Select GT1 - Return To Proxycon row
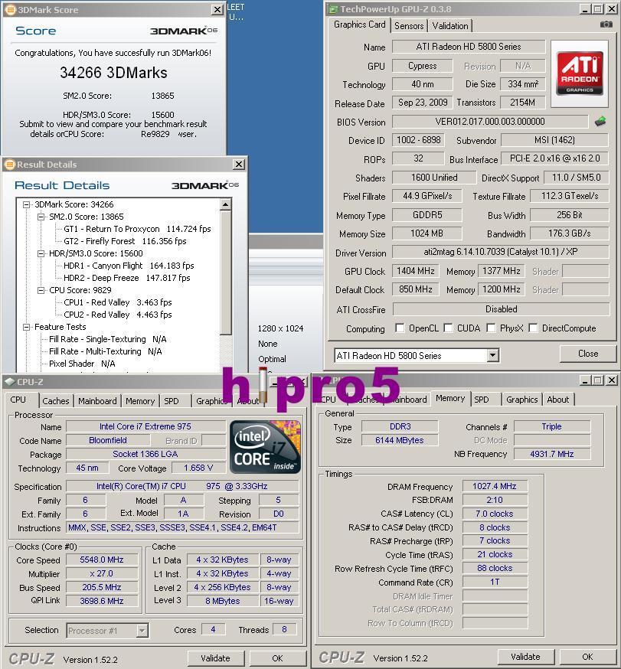 point(137,229)
